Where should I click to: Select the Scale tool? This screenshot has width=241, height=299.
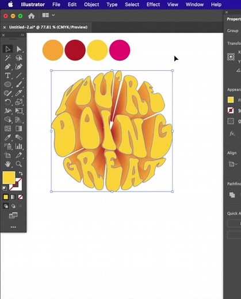[x=19, y=102]
